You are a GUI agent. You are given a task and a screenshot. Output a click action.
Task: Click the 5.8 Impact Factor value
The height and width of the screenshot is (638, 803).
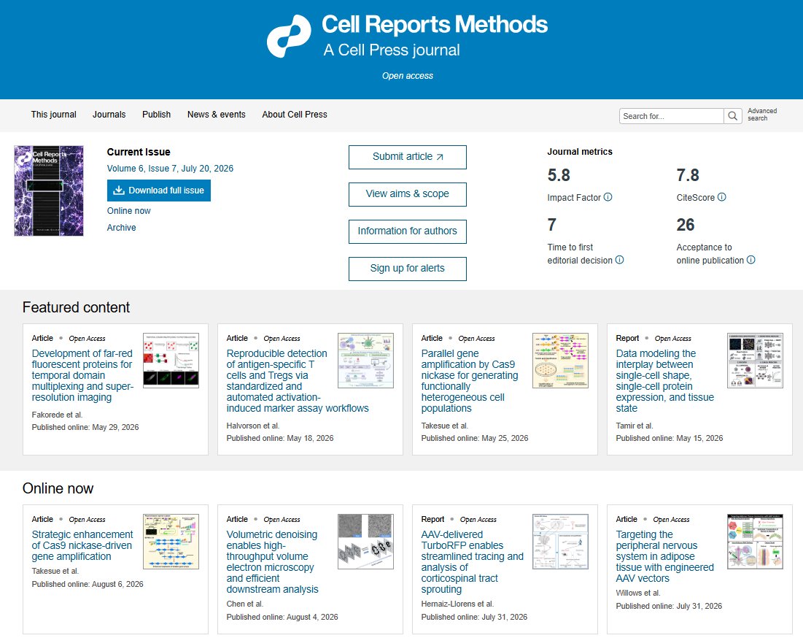[x=559, y=175]
